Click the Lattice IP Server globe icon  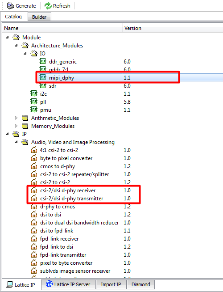coord(49,284)
